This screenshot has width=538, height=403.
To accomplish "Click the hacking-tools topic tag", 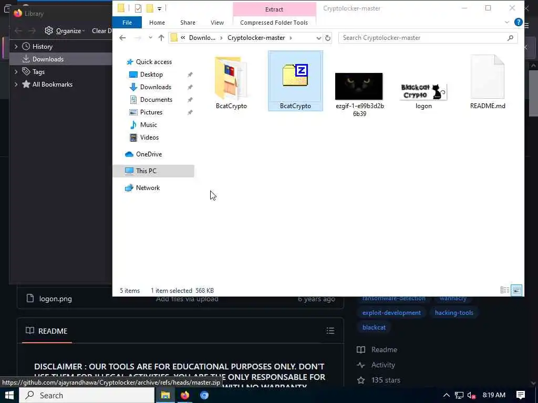I will tap(454, 313).
